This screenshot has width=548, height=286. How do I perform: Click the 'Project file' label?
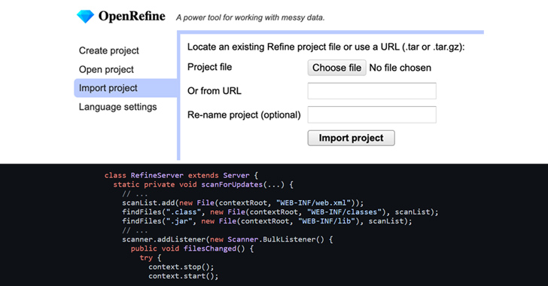click(210, 67)
